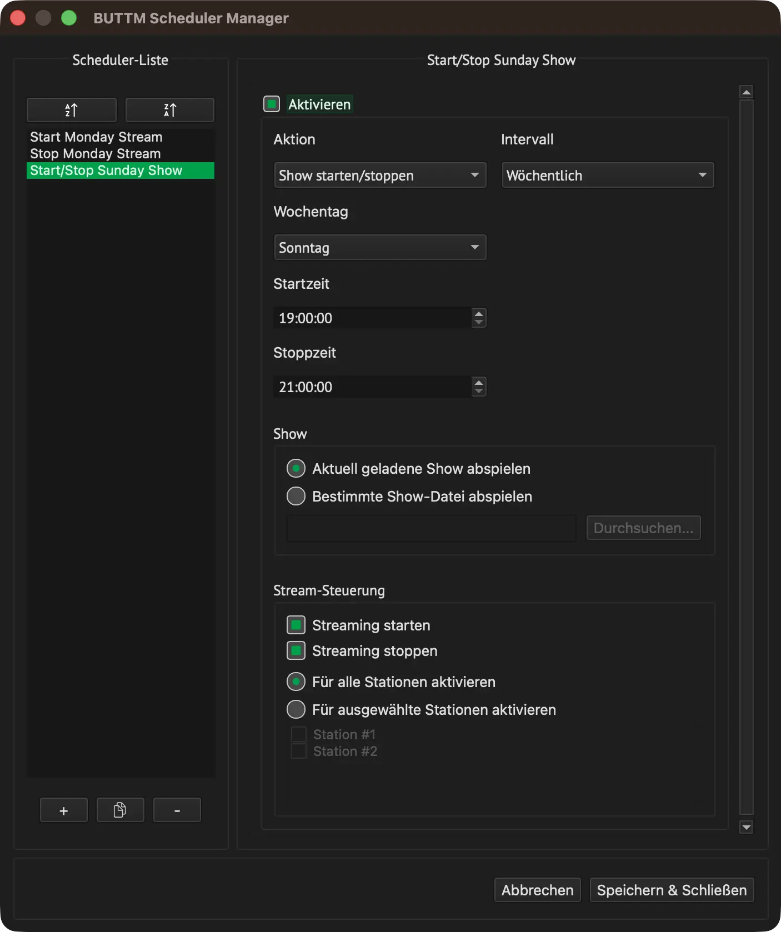Sort scheduler list Z to A
This screenshot has height=932, width=781.
click(x=170, y=110)
